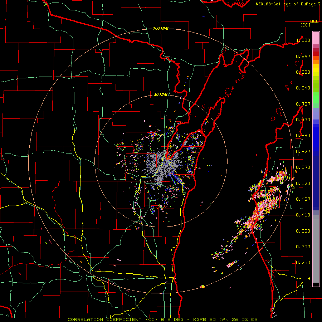Click the 0.893 scale value
Image resolution: width=322 pixels, height=322 pixels.
[x=303, y=72]
